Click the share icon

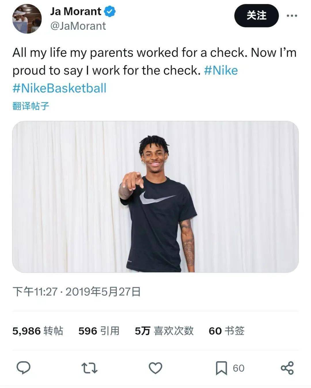[287, 368]
